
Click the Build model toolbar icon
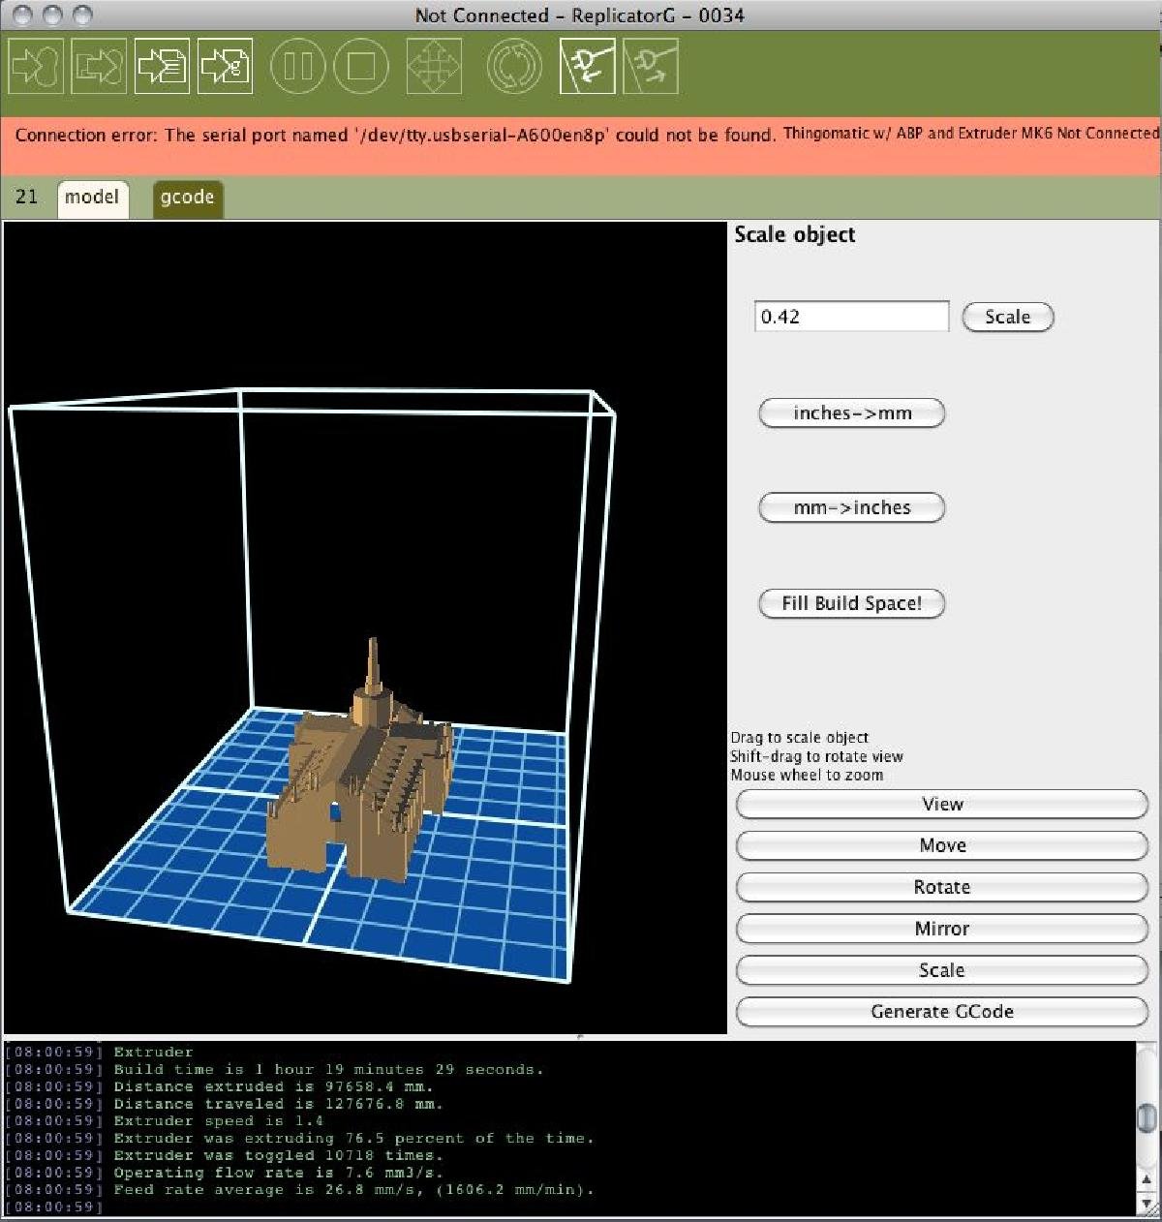click(x=36, y=66)
